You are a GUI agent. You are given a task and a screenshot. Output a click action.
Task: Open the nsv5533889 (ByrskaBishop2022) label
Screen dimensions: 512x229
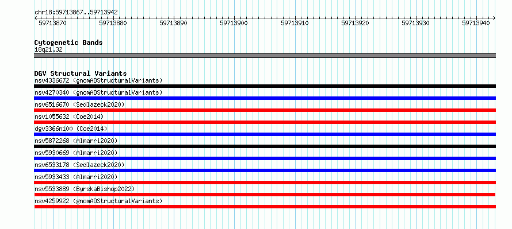tap(85, 189)
